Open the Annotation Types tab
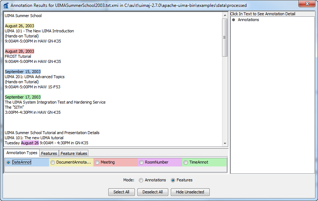 tap(22, 153)
